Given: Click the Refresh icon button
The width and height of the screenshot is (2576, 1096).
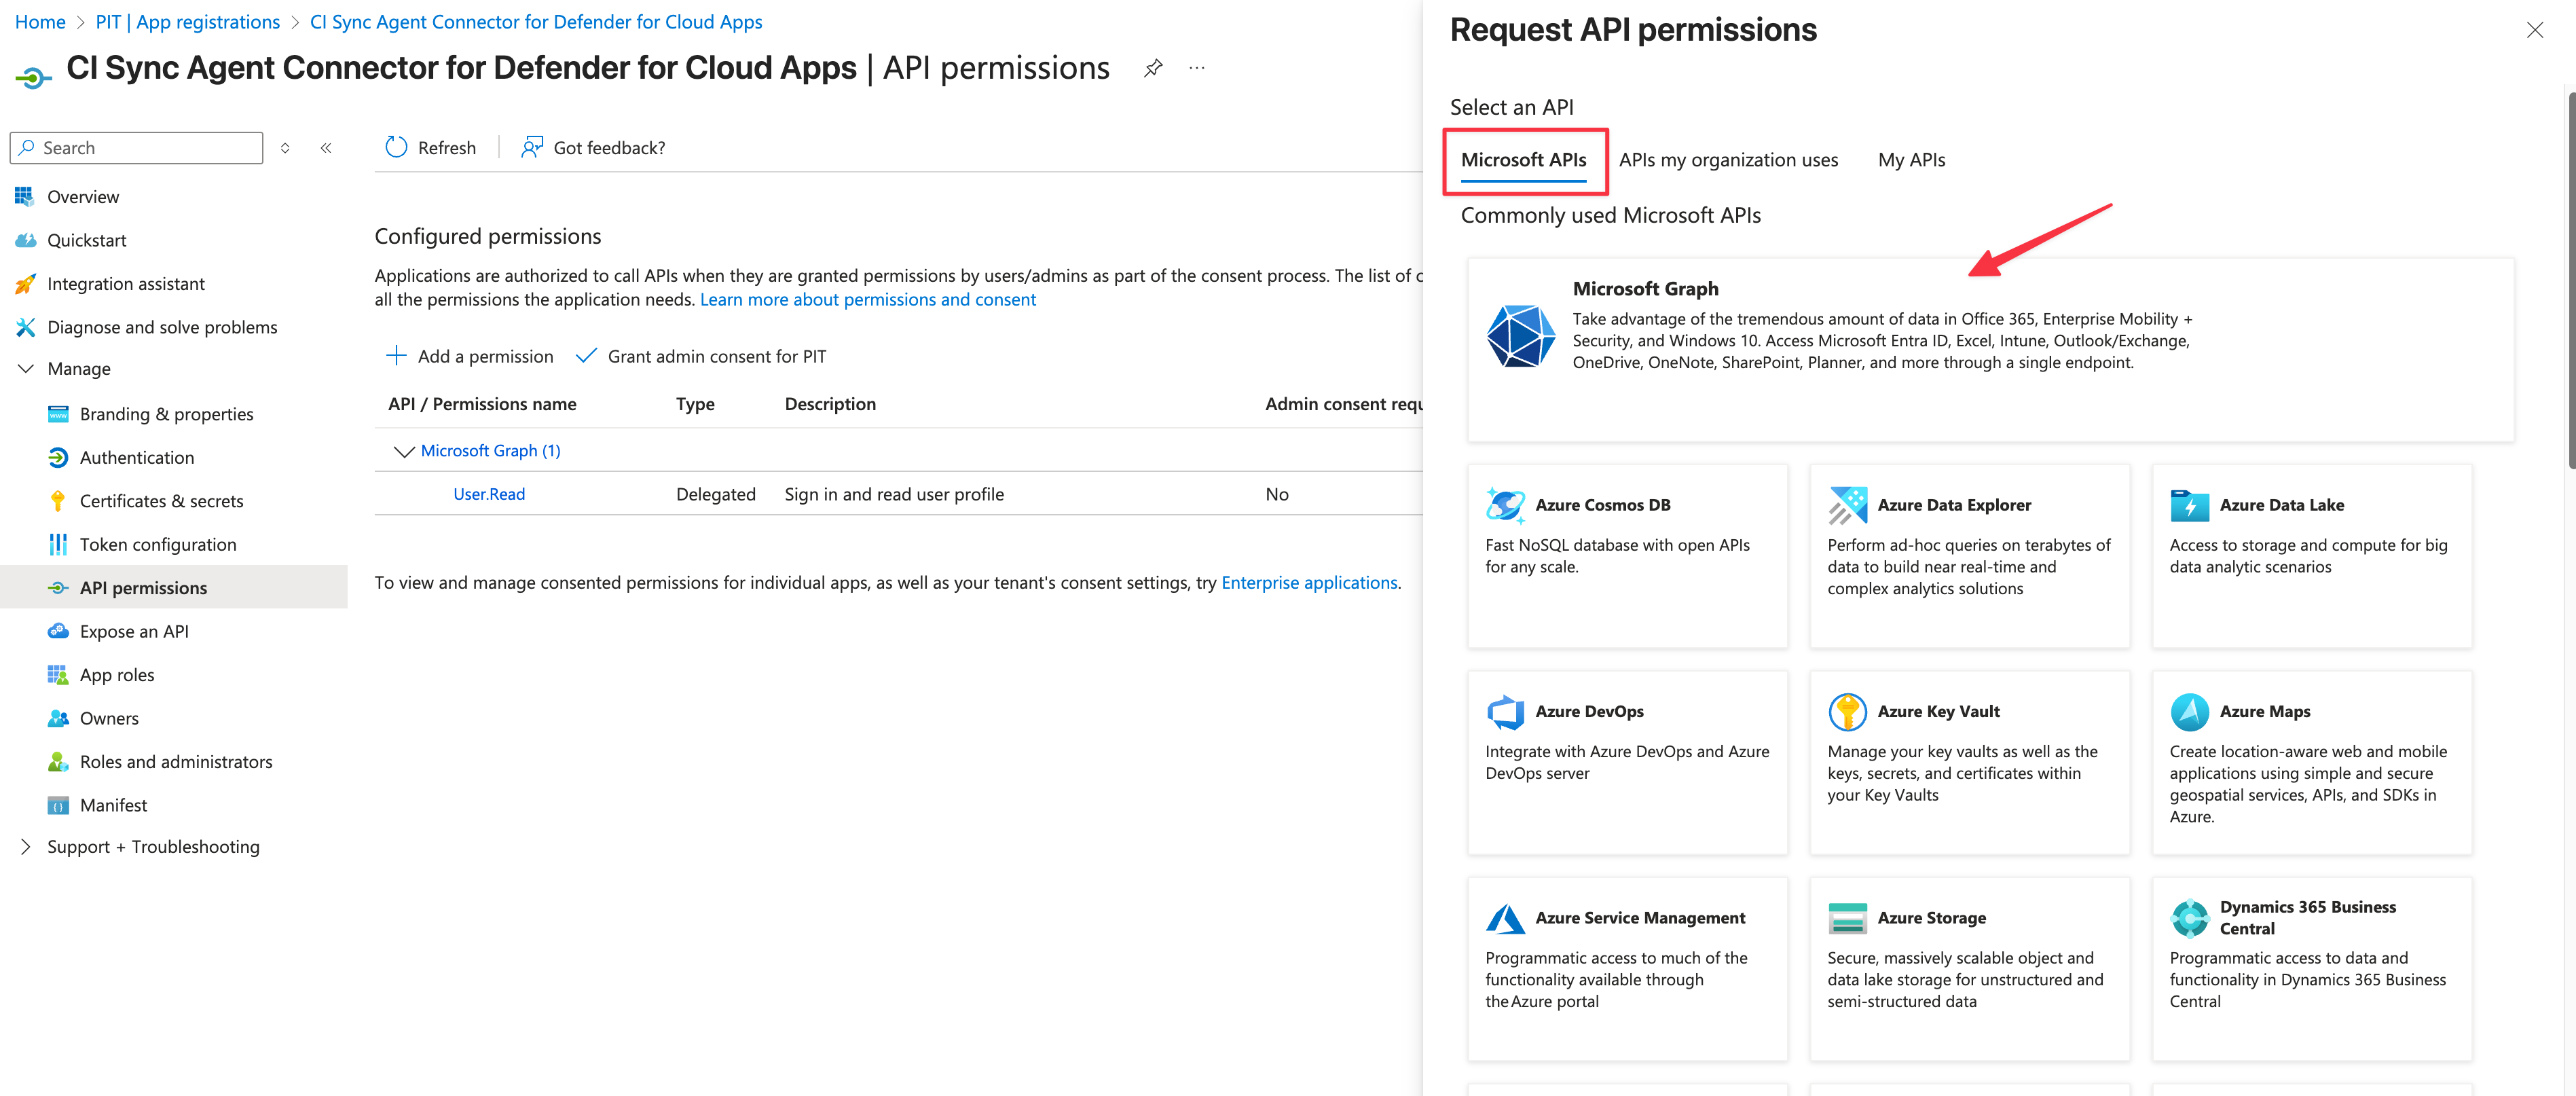Looking at the screenshot, I should [396, 147].
